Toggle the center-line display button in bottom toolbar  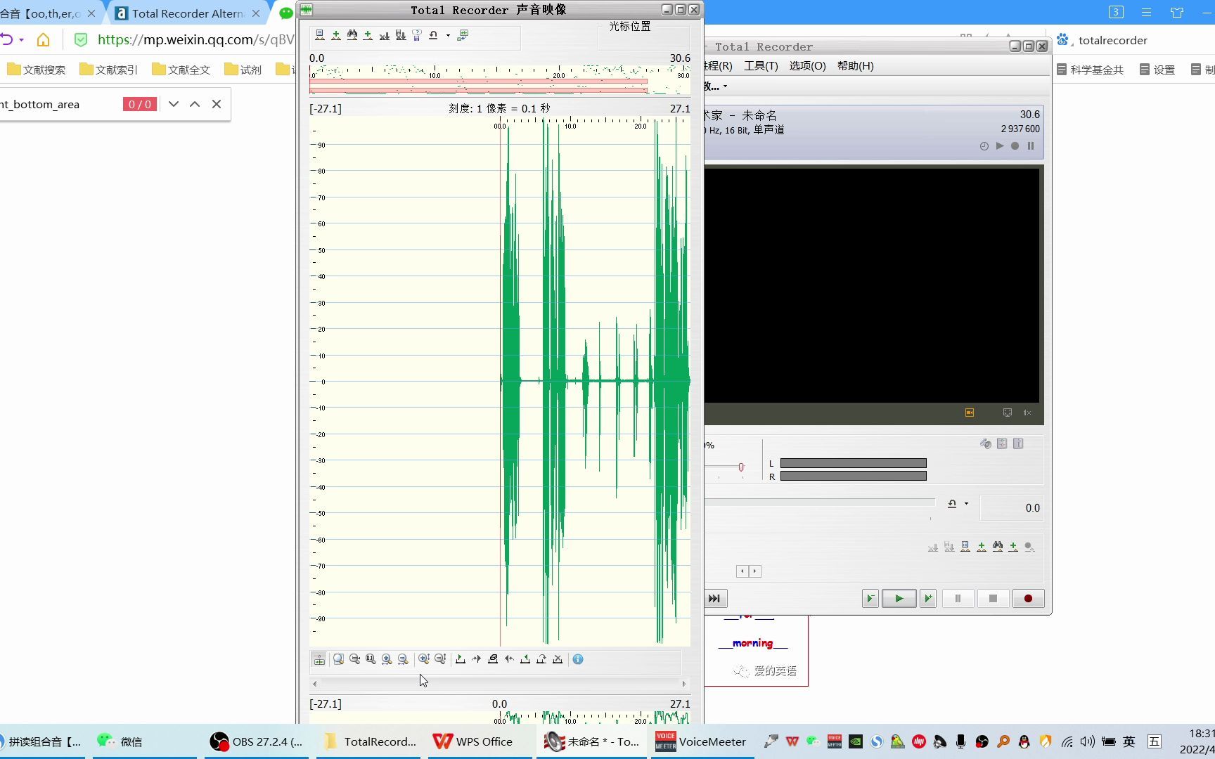pyautogui.click(x=319, y=659)
